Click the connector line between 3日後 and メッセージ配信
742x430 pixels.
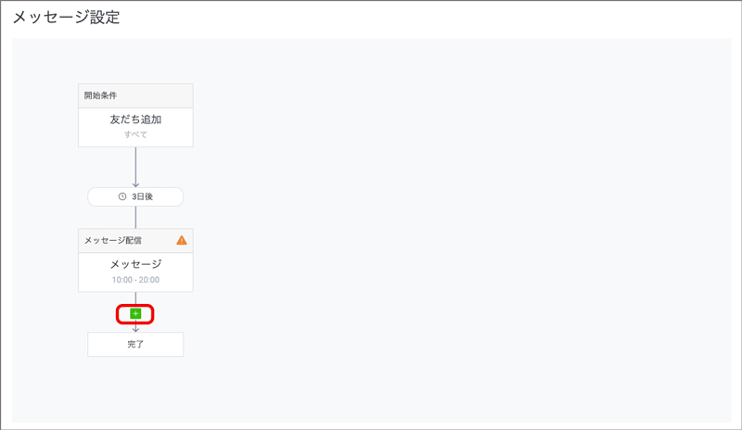coord(135,218)
